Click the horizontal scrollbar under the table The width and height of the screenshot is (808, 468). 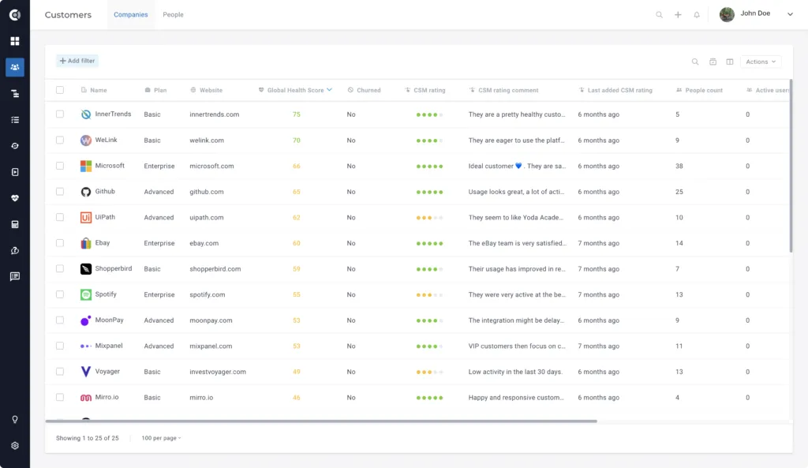(321, 421)
